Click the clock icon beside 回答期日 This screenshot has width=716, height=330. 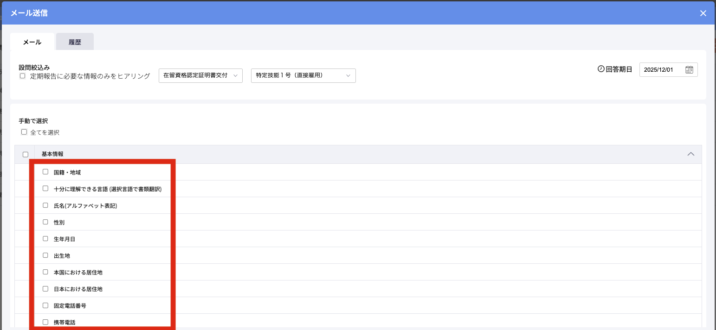[601, 69]
